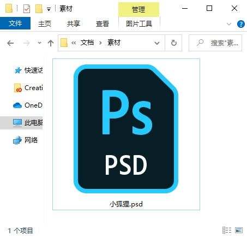Screen dimensions: 247x237
Task: Switch to the 共享 ribbon tab
Action: click(74, 23)
